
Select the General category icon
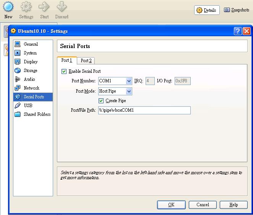[18, 44]
